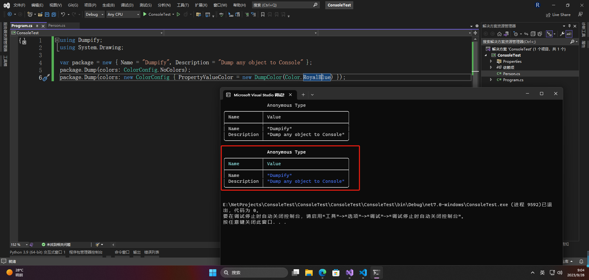Expand the Properties node in Solution Explorer
Viewport: 589px width, 280px height.
click(x=491, y=61)
